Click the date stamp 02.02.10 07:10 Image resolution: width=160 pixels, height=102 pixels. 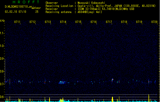click(16, 12)
